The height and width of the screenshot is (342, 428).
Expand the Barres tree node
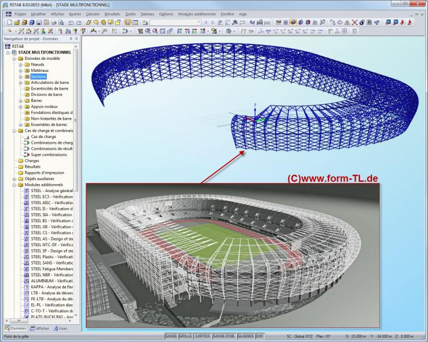coord(21,101)
